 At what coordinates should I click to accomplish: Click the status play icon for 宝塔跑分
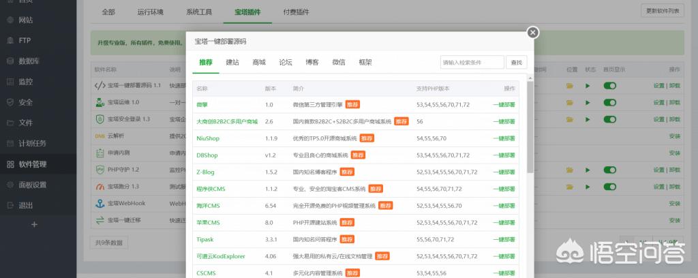(588, 187)
